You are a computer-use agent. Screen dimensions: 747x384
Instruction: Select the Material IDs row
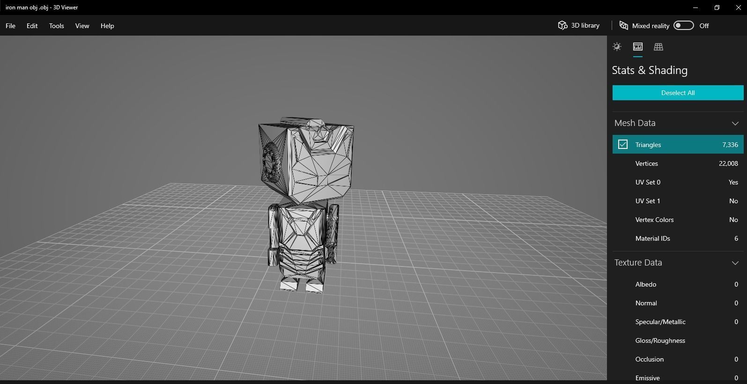coord(678,238)
